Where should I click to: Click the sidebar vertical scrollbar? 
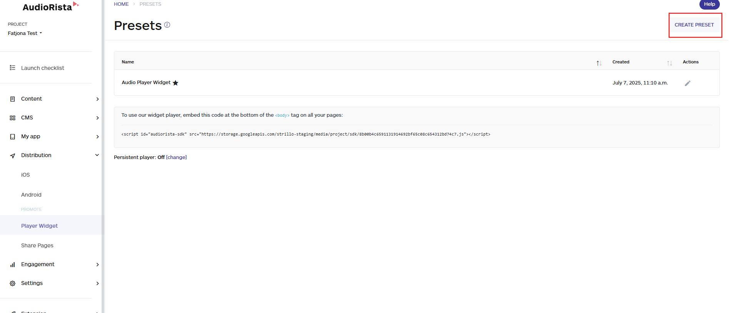coord(103,154)
